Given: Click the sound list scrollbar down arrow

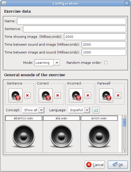Looking at the screenshot, I should click(x=124, y=151).
